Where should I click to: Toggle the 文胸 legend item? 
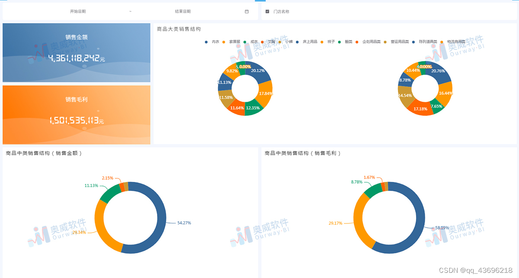click(x=268, y=42)
